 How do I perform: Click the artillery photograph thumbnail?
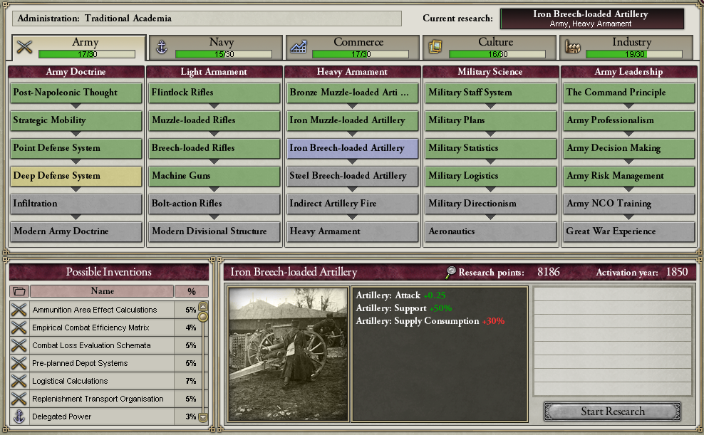[x=288, y=355]
